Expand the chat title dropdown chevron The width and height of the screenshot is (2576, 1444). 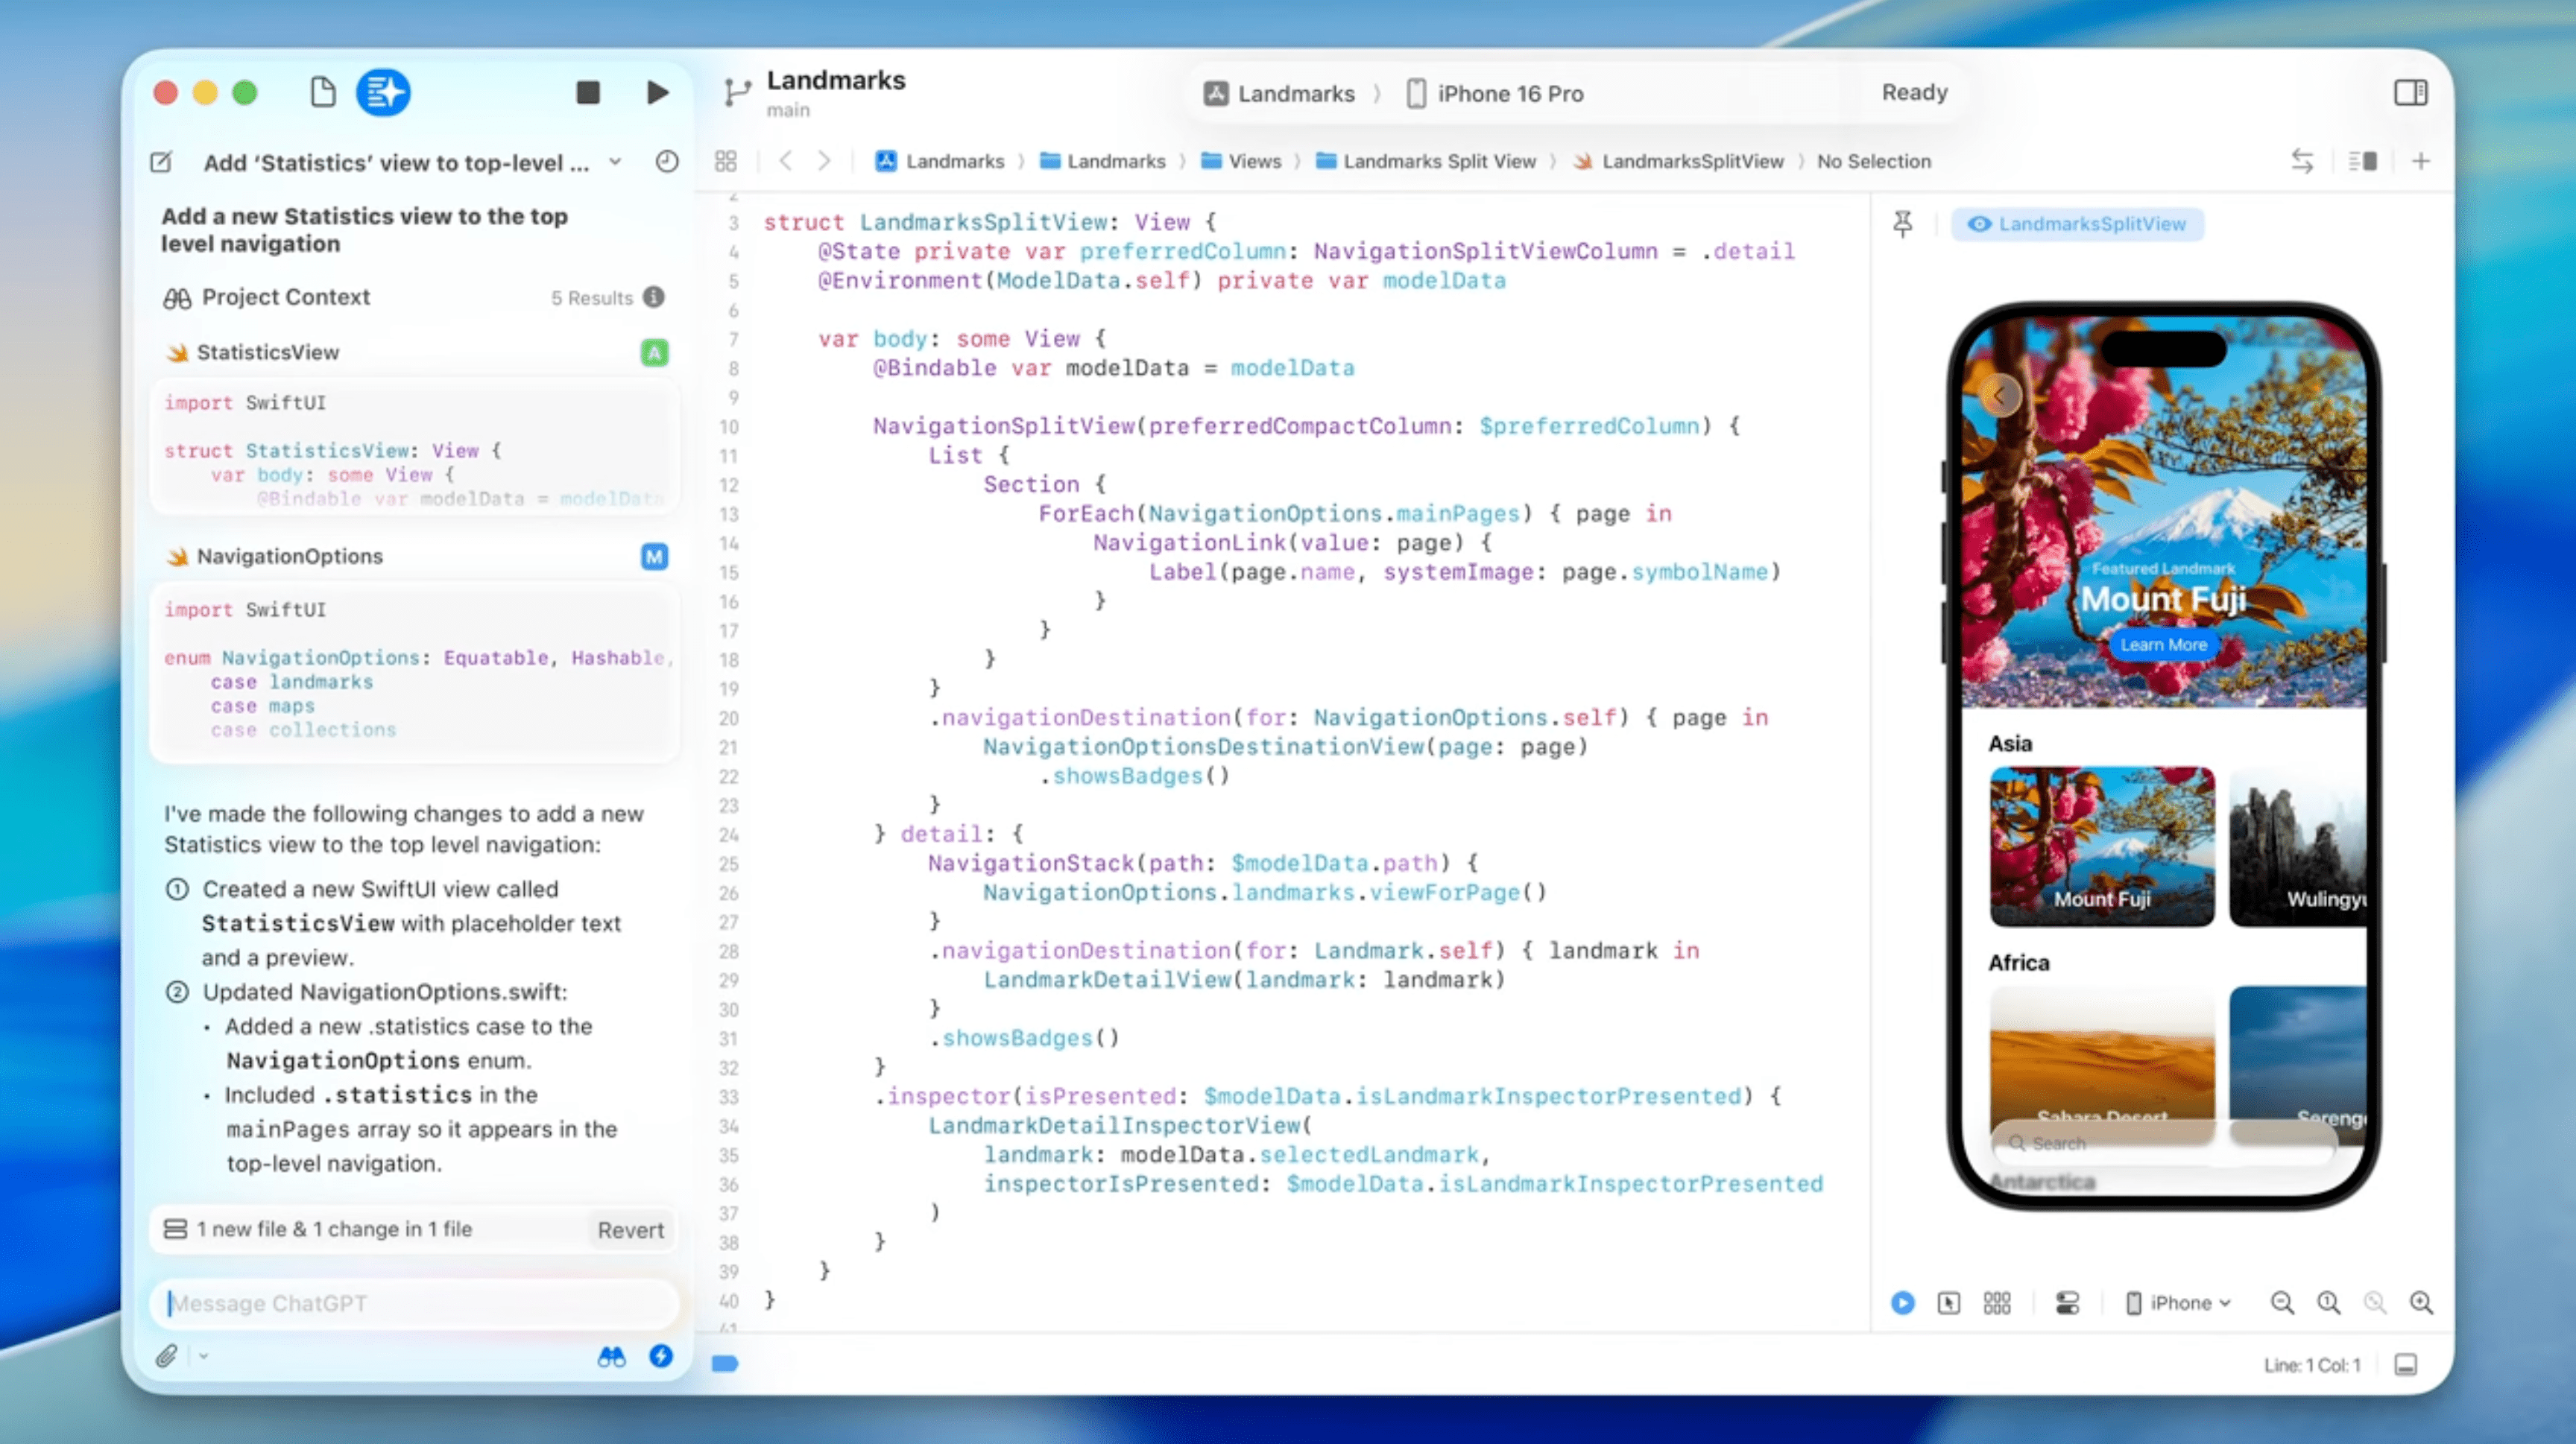pos(615,162)
